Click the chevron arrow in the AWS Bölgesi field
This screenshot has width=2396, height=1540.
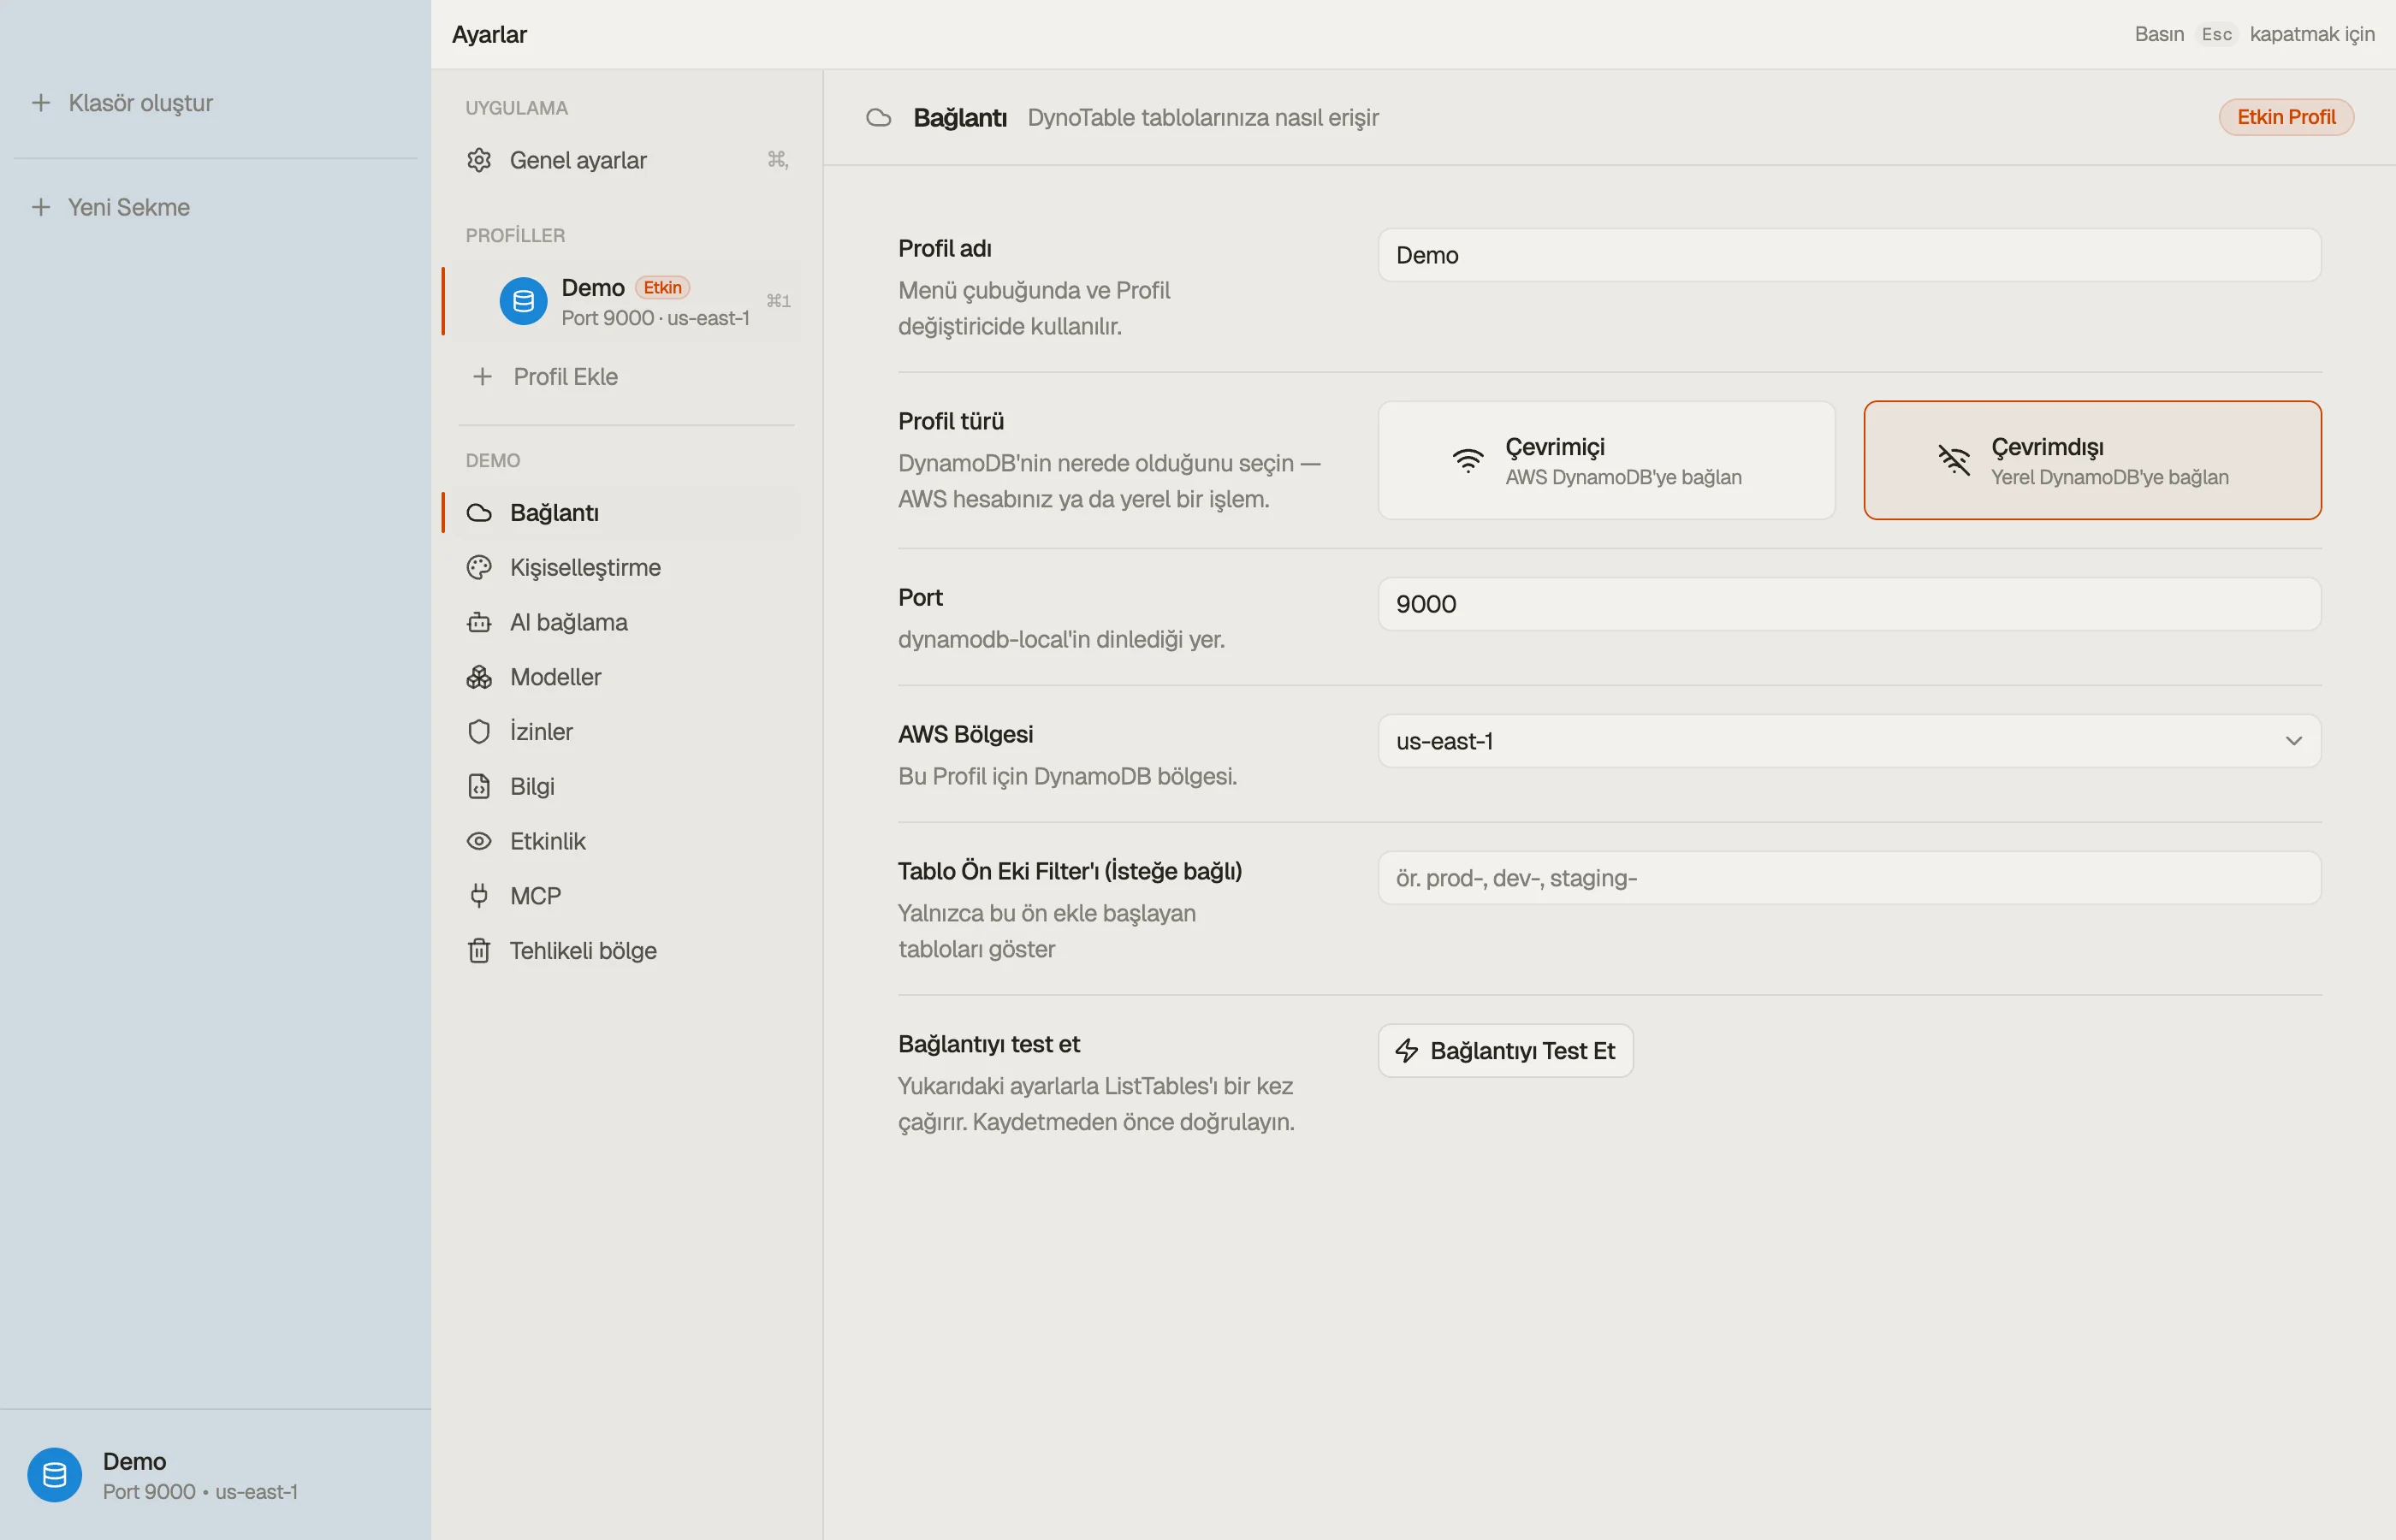point(2293,741)
